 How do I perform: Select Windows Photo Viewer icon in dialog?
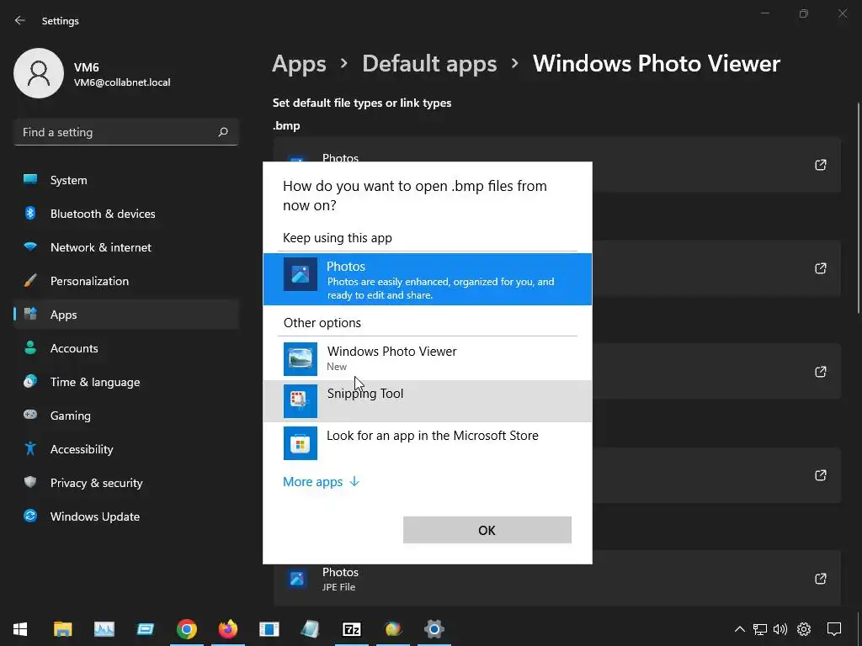click(301, 359)
